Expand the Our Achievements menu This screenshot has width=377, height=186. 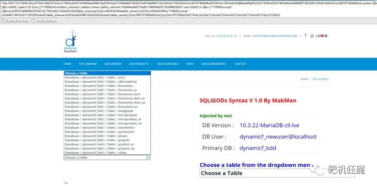(215, 64)
